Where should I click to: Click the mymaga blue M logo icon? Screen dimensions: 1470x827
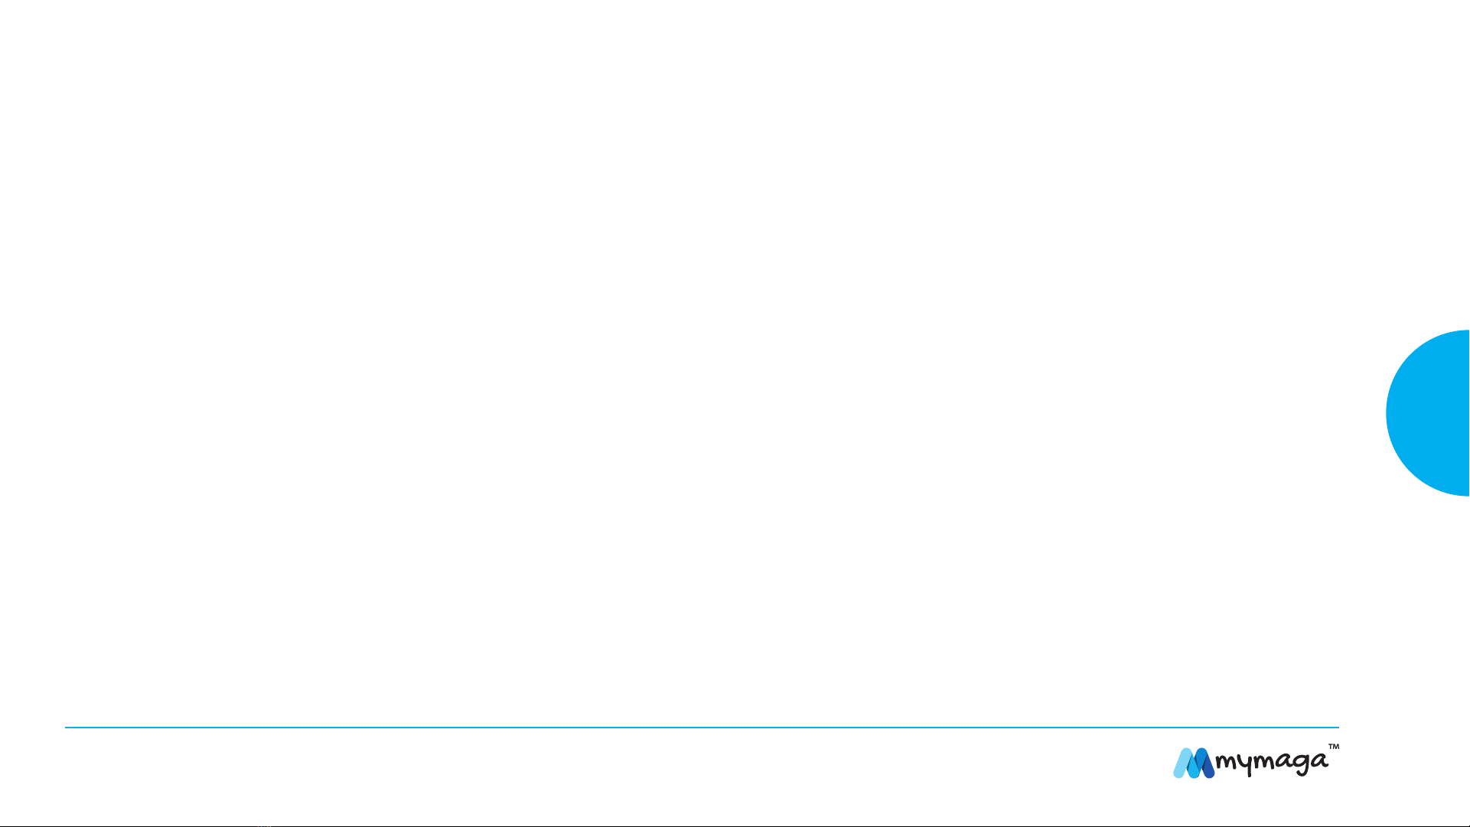tap(1194, 763)
